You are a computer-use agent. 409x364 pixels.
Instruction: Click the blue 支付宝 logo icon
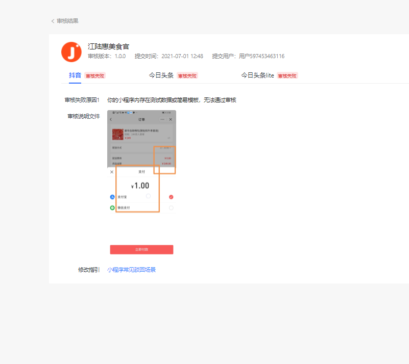112,197
